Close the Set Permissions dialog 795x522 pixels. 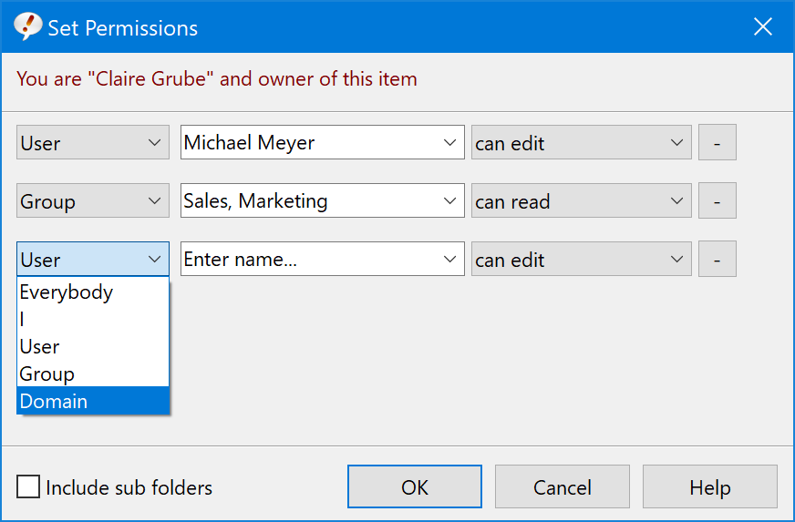coord(762,26)
